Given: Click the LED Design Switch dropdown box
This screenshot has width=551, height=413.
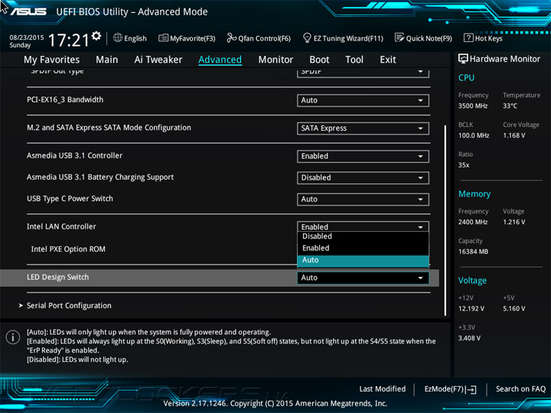Looking at the screenshot, I should [363, 278].
